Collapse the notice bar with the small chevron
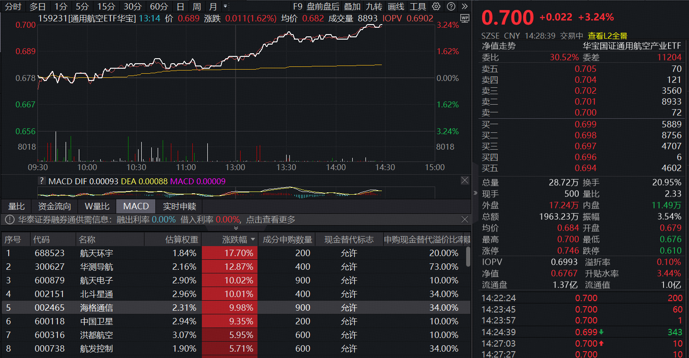Screen dimensions: 689x358 click(236, 228)
